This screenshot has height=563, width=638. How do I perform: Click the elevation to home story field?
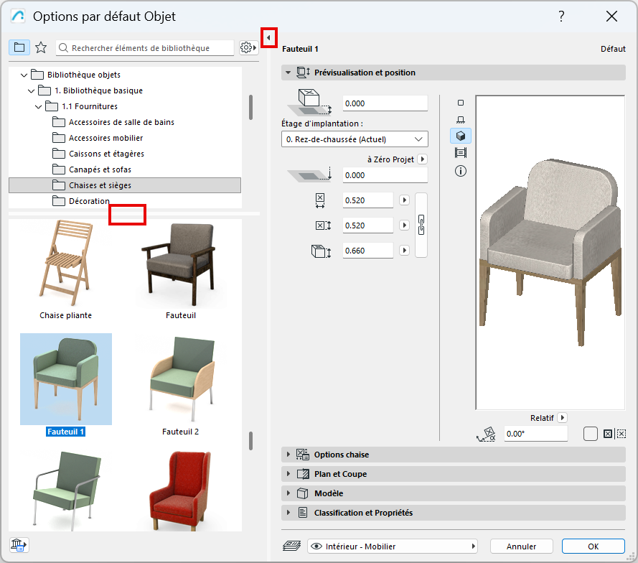385,103
